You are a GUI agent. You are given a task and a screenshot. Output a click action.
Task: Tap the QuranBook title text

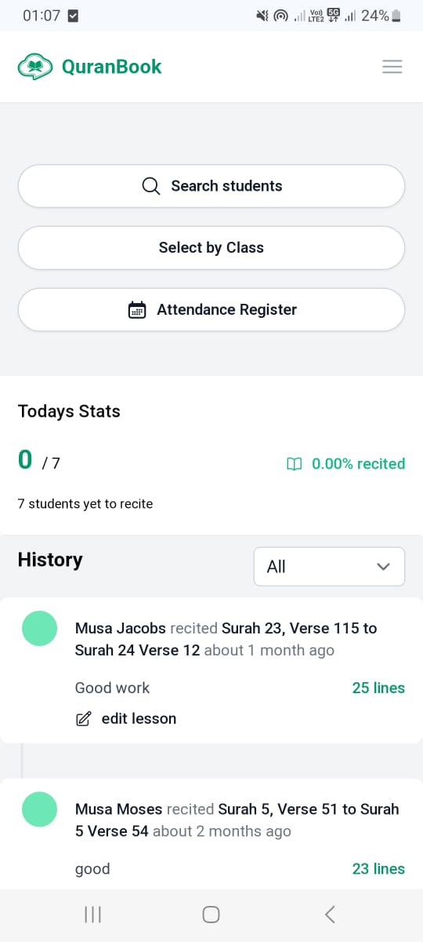(111, 67)
